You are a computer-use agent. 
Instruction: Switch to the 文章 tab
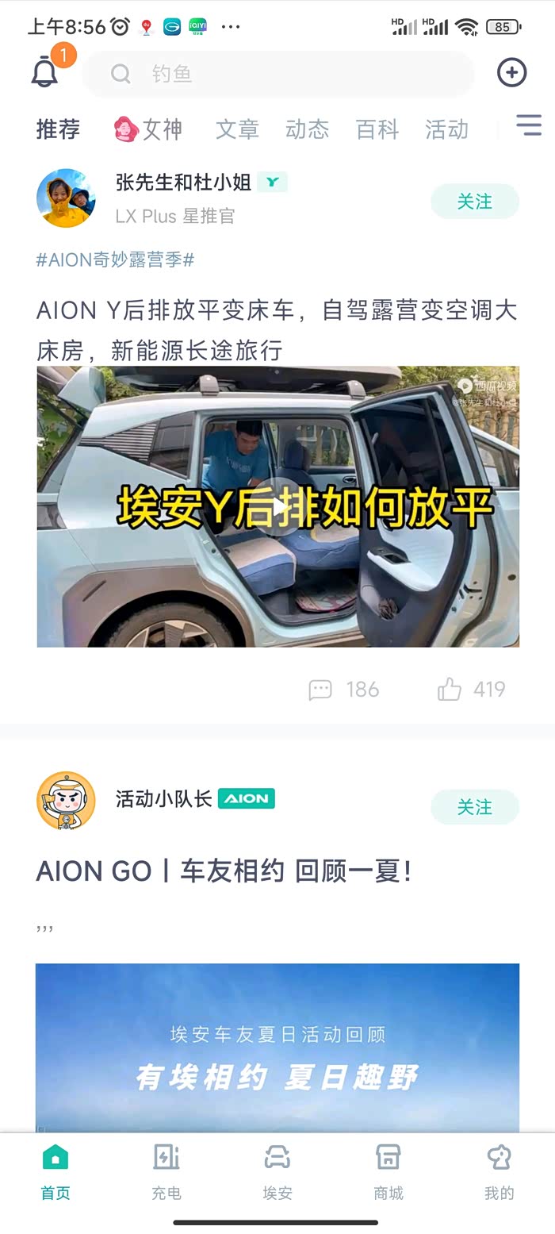237,129
